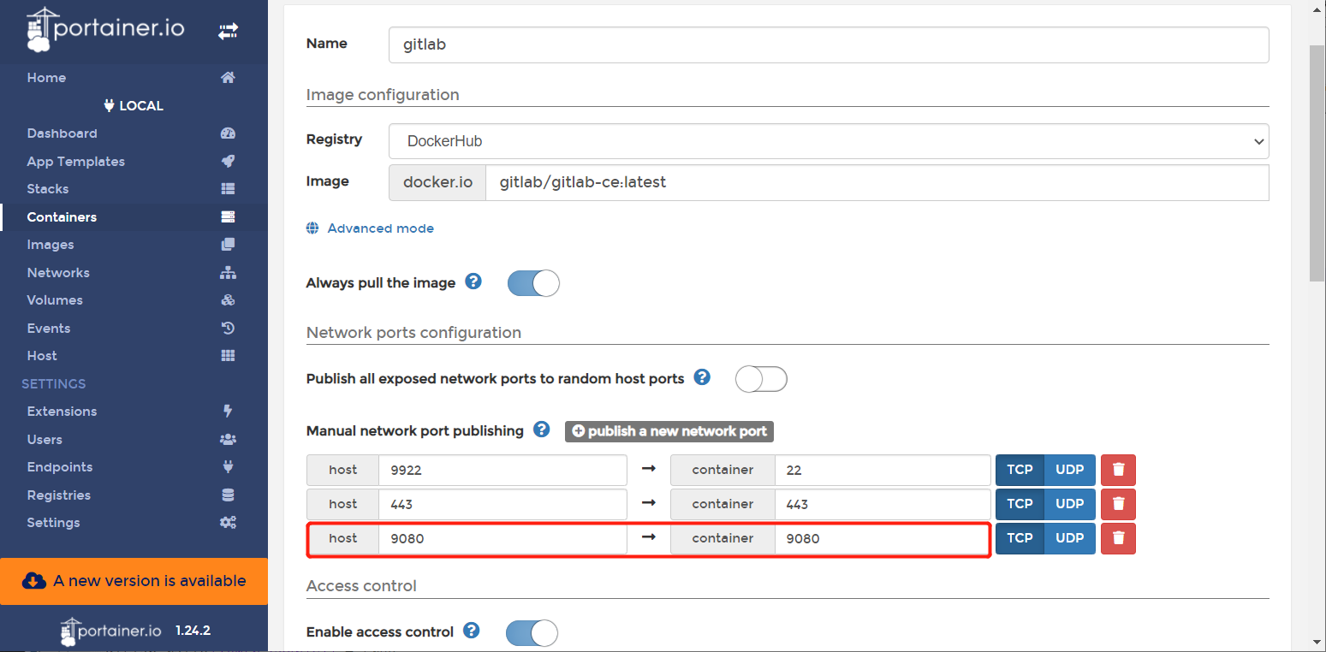This screenshot has width=1326, height=652.
Task: Open Registries in the sidebar
Action: (x=58, y=495)
